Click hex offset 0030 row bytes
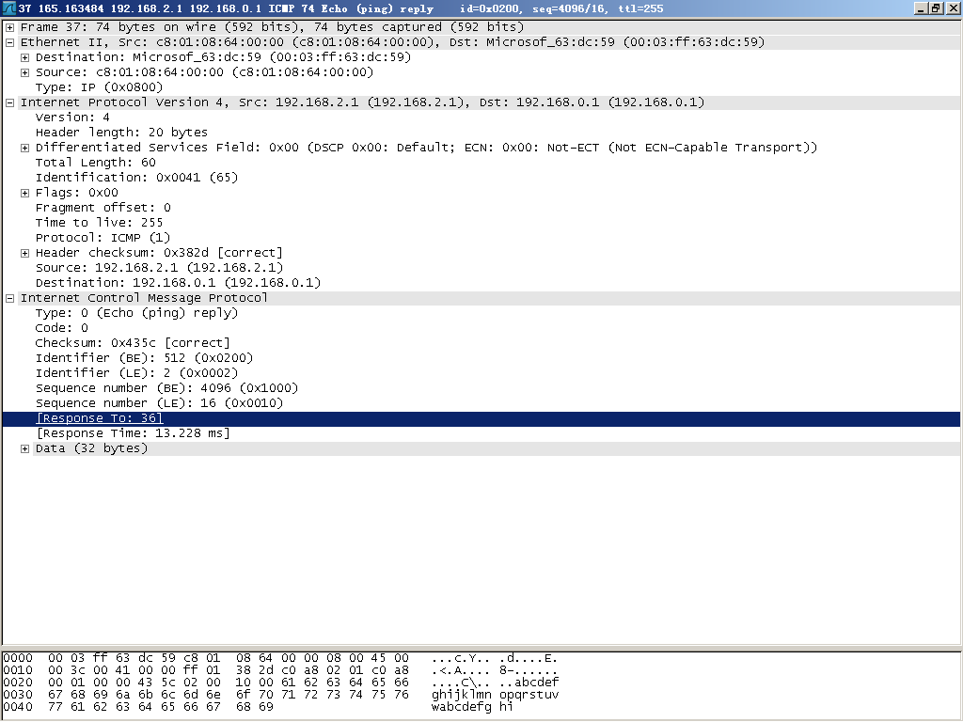The image size is (963, 722). (x=228, y=695)
